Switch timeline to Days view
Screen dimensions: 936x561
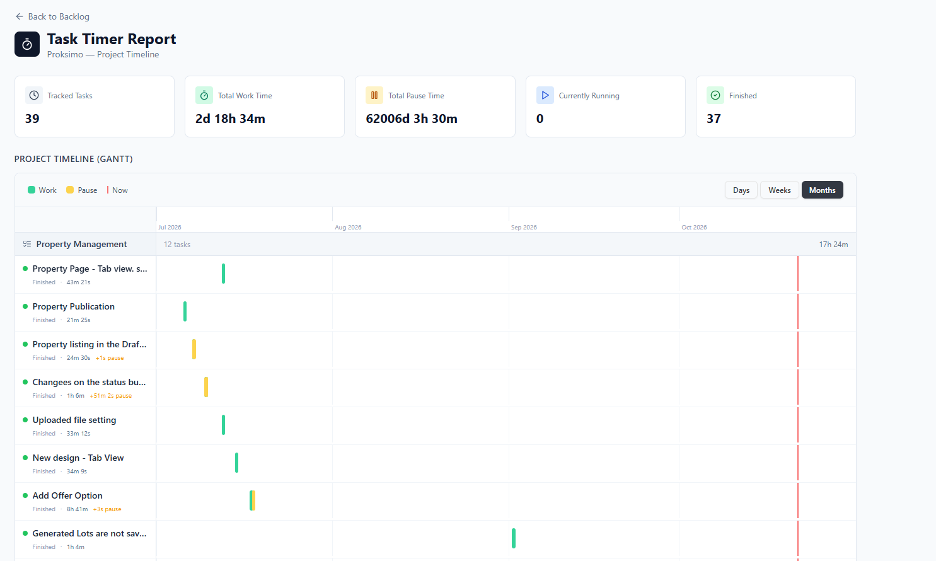point(741,190)
